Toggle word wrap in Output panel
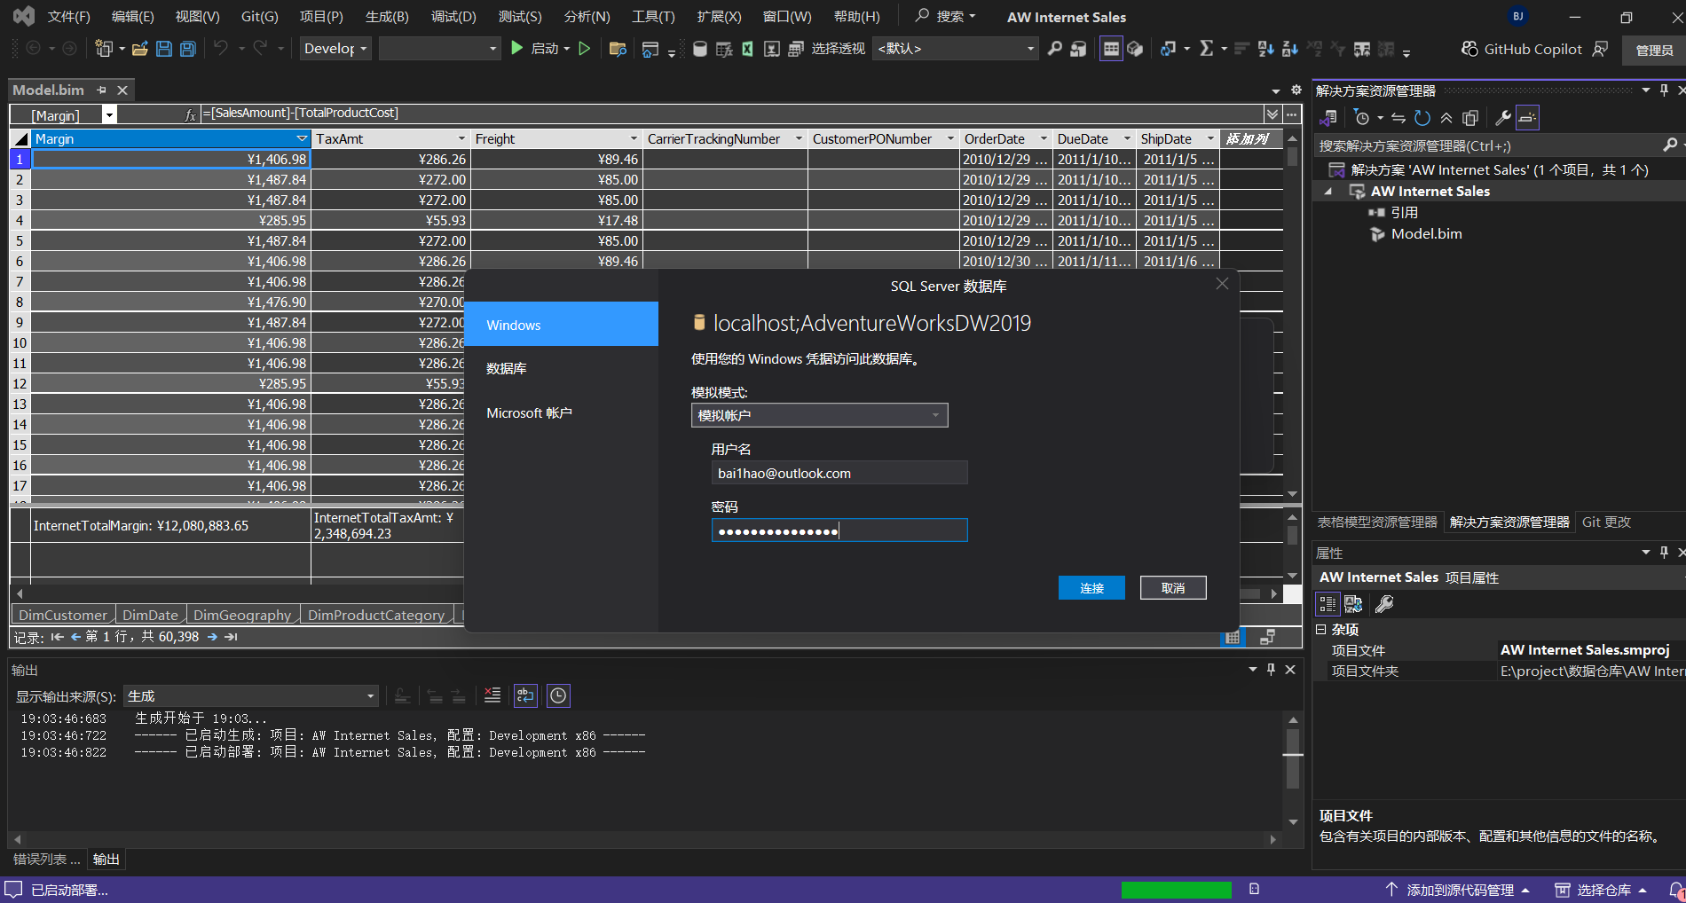The width and height of the screenshot is (1686, 903). tap(525, 695)
